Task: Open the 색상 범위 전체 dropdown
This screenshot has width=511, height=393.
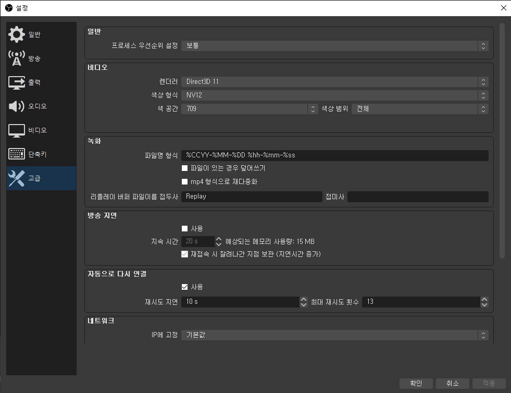Action: (420, 108)
